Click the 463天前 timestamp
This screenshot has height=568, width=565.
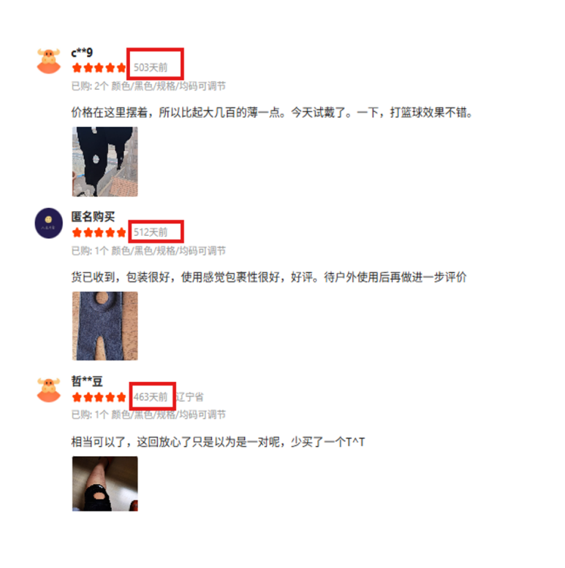pos(151,397)
